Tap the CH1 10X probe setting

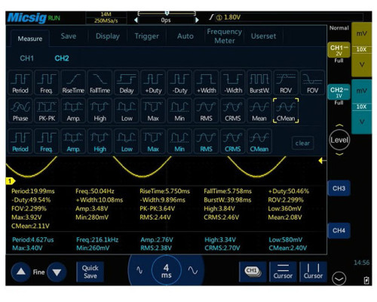point(361,49)
